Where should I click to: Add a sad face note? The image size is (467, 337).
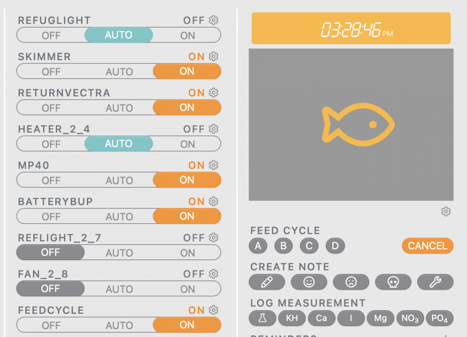pos(351,282)
